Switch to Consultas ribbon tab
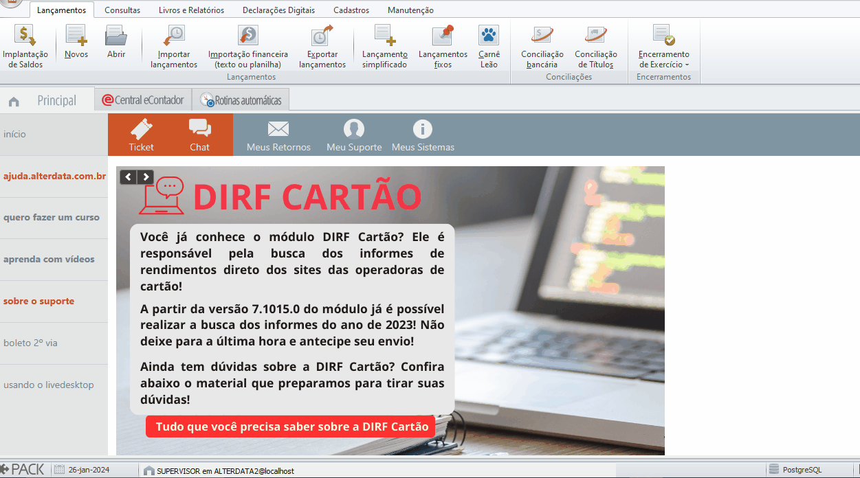Viewport: 860px width, 478px height. (122, 10)
